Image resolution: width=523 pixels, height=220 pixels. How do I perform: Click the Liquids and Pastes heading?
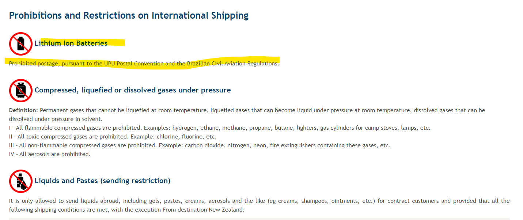pyautogui.click(x=102, y=181)
